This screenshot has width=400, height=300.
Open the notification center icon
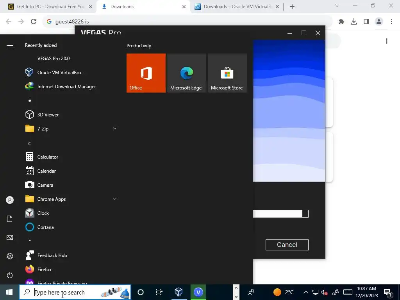point(388,292)
